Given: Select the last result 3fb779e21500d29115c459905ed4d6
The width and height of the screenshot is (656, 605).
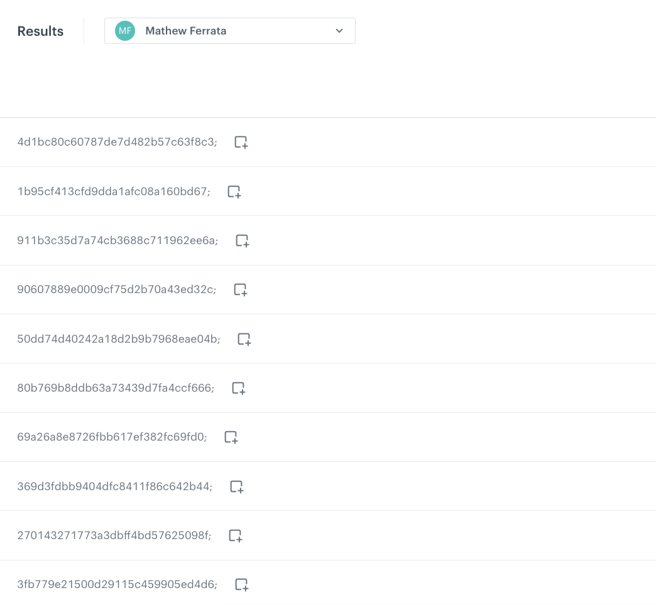Looking at the screenshot, I should [x=117, y=585].
